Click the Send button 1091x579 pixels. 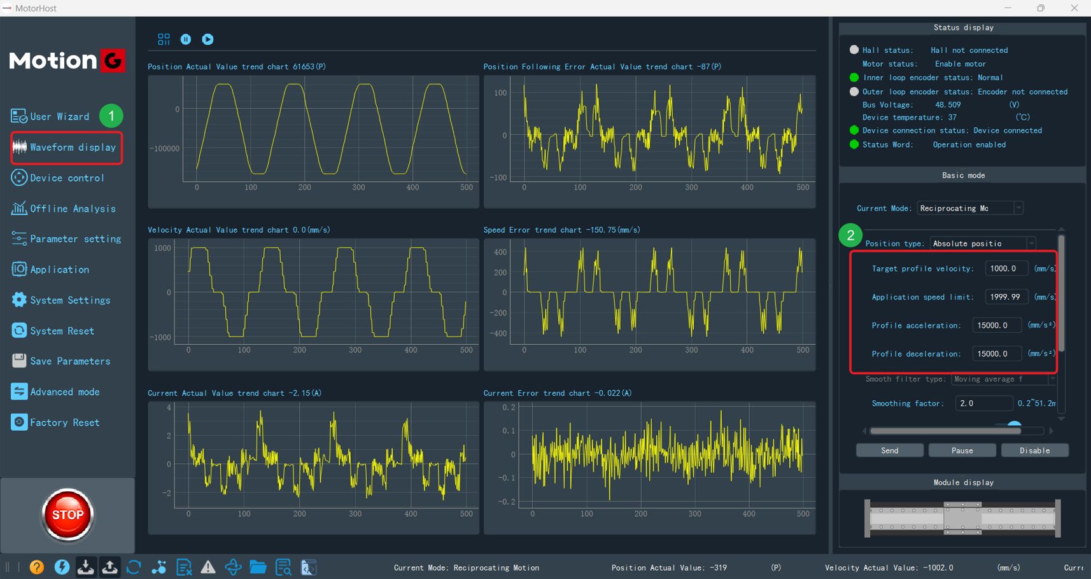click(890, 450)
